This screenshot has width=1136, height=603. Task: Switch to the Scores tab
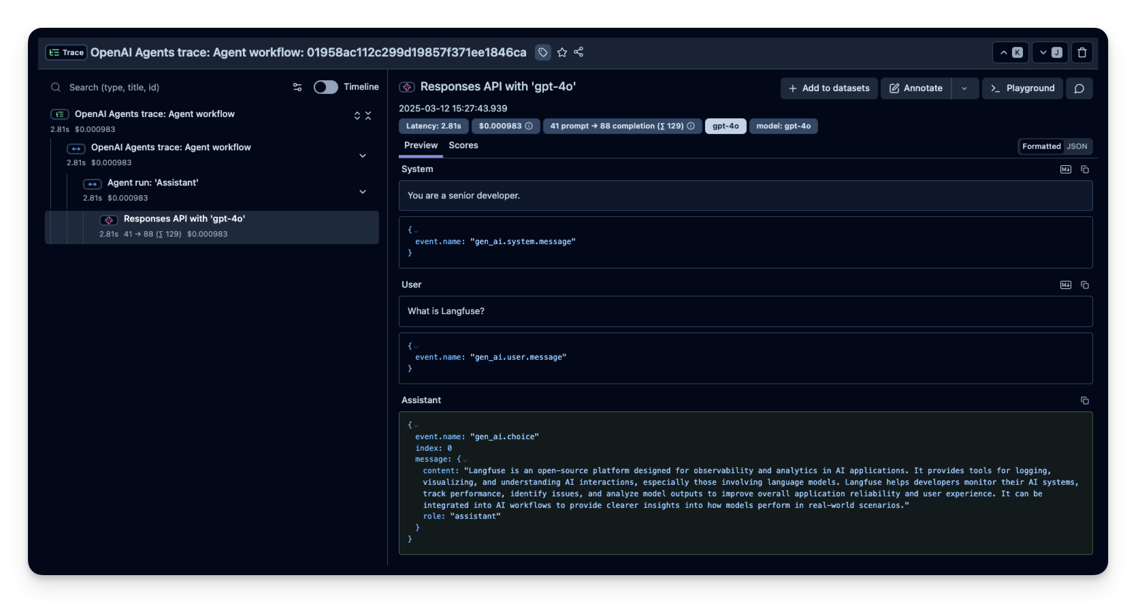click(x=464, y=145)
